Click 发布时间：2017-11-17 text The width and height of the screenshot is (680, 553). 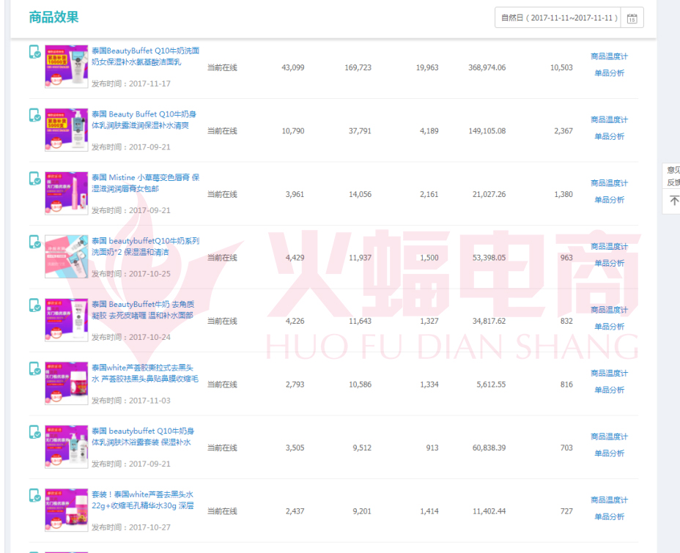click(131, 83)
